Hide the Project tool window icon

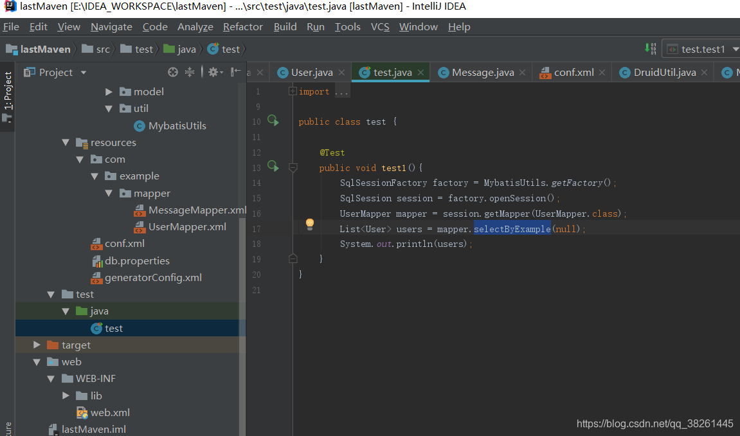coord(235,72)
